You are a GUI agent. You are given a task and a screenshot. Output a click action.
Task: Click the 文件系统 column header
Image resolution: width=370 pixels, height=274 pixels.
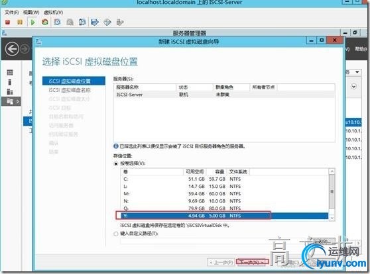[x=238, y=172]
